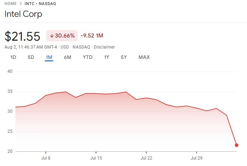The height and width of the screenshot is (166, 247).
Task: Click the Intel Corp heading
Action: pos(23,15)
